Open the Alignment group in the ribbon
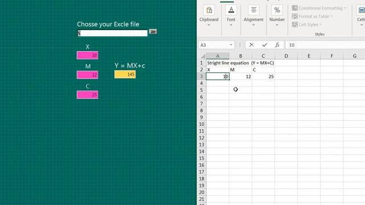 (253, 16)
